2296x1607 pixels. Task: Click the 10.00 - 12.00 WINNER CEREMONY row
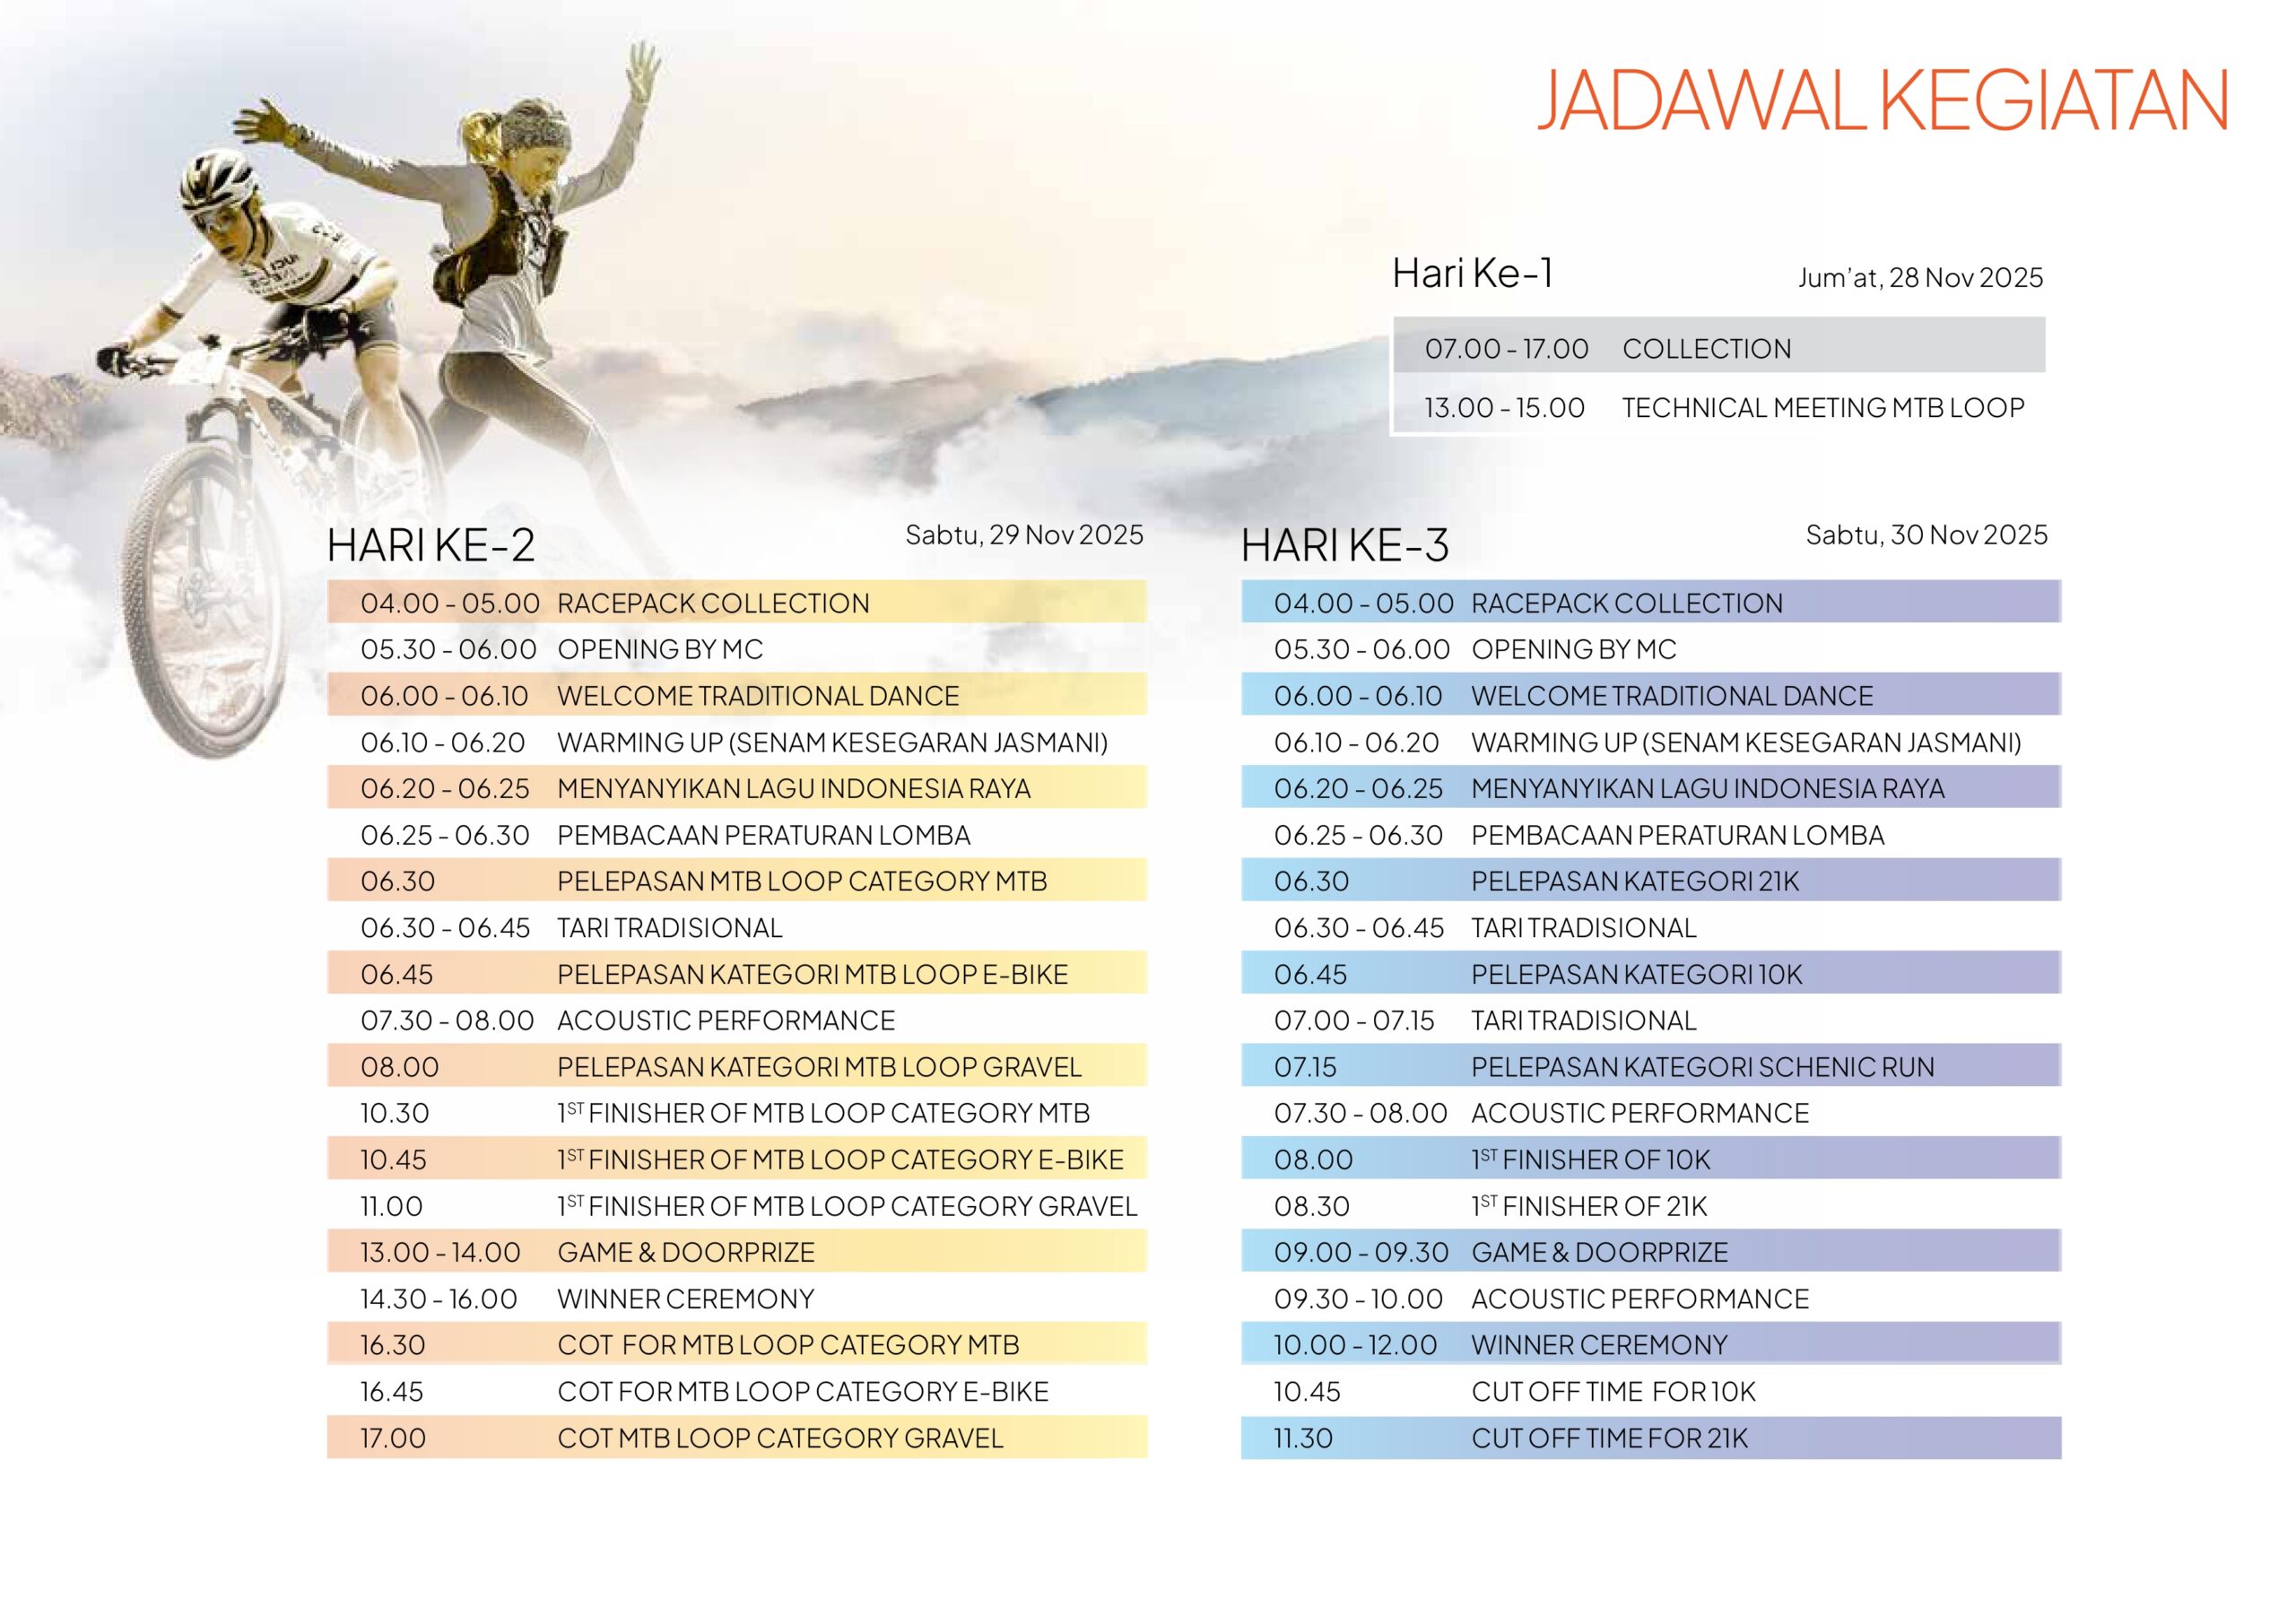coord(1650,1345)
